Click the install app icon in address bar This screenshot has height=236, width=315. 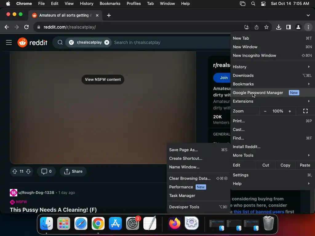coord(246,27)
